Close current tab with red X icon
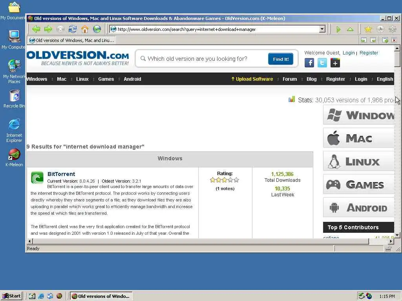Viewport: 402px width, 301px height. tap(394, 40)
